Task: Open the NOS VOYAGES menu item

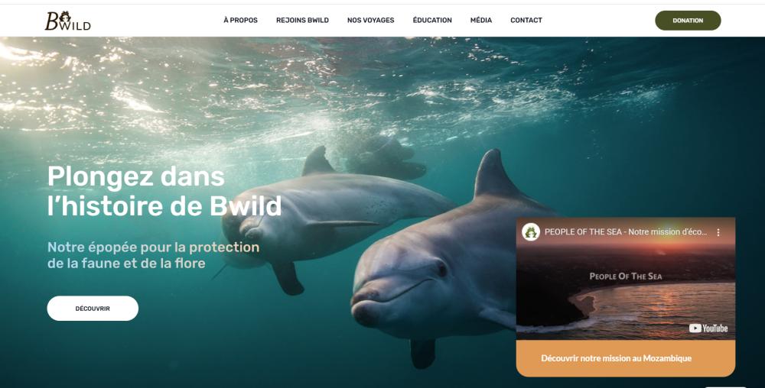Action: (371, 21)
